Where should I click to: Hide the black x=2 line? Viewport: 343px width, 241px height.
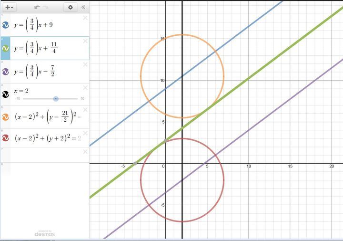(x=6, y=94)
